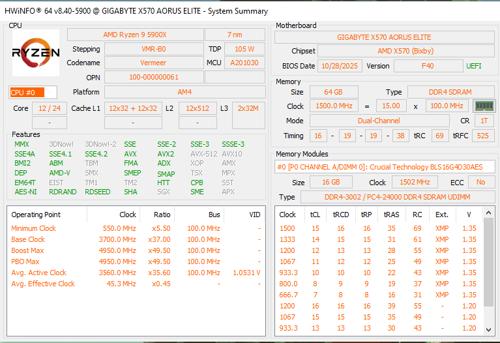Click the greyed AVX-512 feature label
Image resolution: width=500 pixels, height=343 pixels.
point(204,154)
